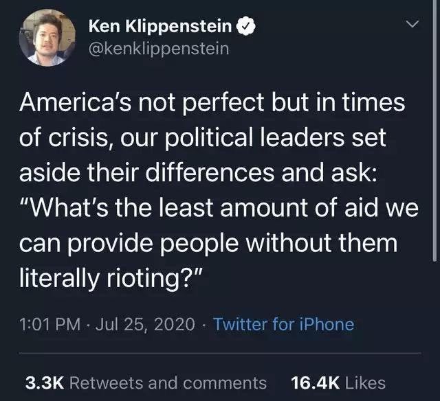Click the 1:01 PM timestamp
This screenshot has width=440, height=401.
(47, 324)
